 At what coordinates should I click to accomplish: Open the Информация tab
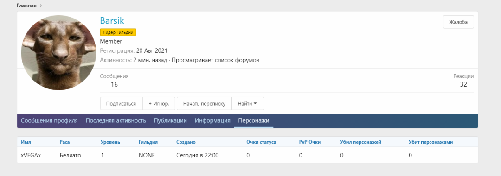pos(212,121)
